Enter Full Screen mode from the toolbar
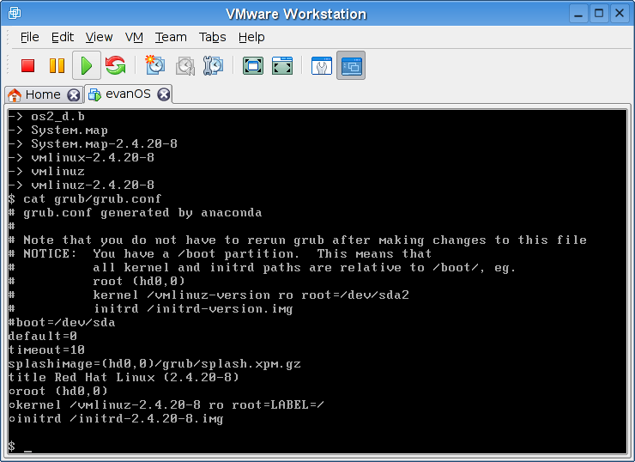The image size is (635, 462). pos(252,65)
